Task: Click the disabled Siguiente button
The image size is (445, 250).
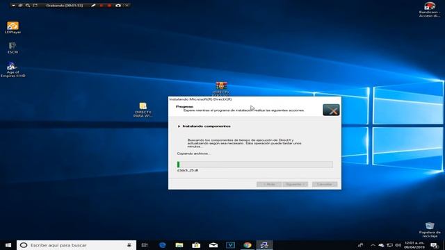Action: click(295, 184)
